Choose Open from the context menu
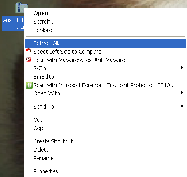This screenshot has width=187, height=177. tap(105, 13)
